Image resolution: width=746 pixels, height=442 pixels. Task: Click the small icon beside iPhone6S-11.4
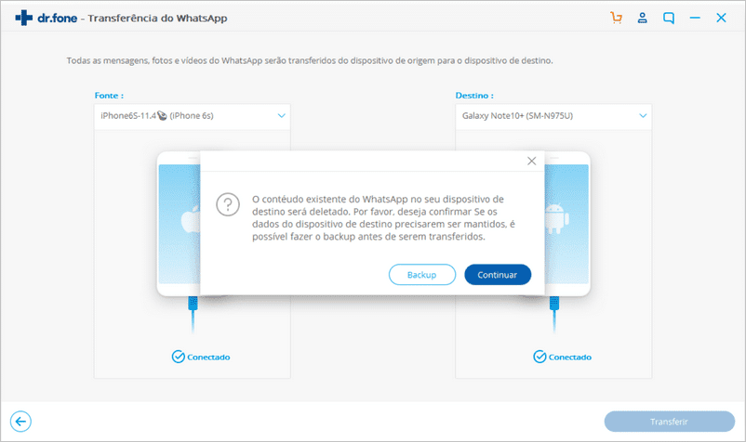[162, 116]
